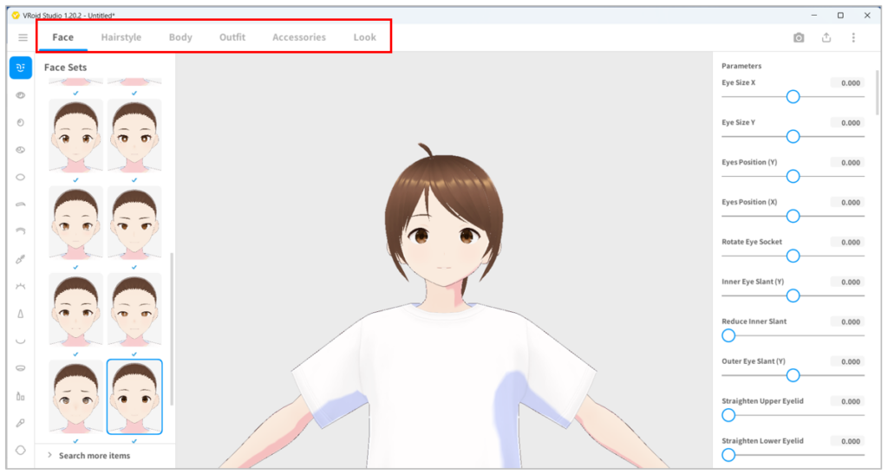Select the oval shape icon in sidebar
This screenshot has width=888, height=474.
[21, 177]
